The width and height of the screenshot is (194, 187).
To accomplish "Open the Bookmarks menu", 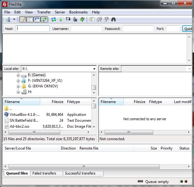I will 78,12.
